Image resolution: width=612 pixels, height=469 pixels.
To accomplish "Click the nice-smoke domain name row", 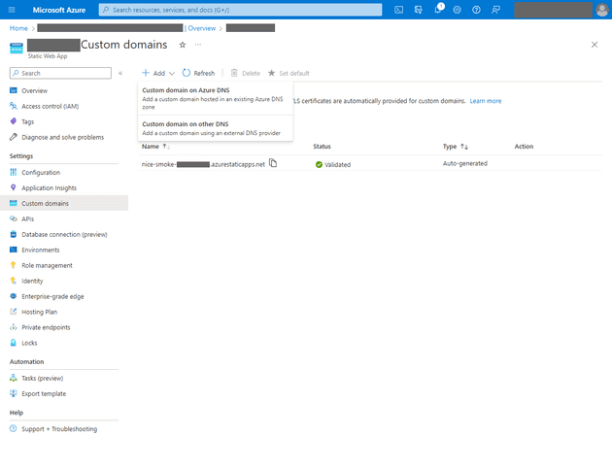I will click(203, 164).
